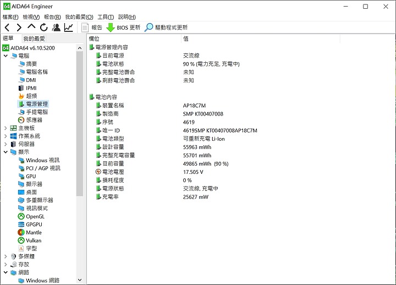Click the up-level arrow toolbar icon
This screenshot has width=396, height=285.
31,26
